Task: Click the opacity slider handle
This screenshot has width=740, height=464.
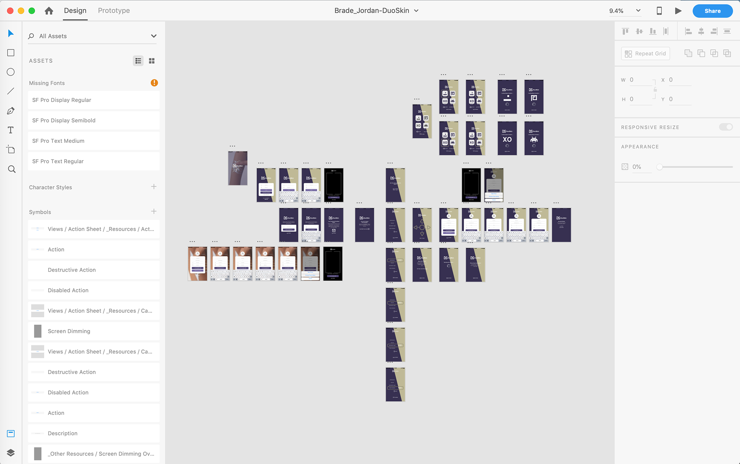Action: tap(659, 167)
